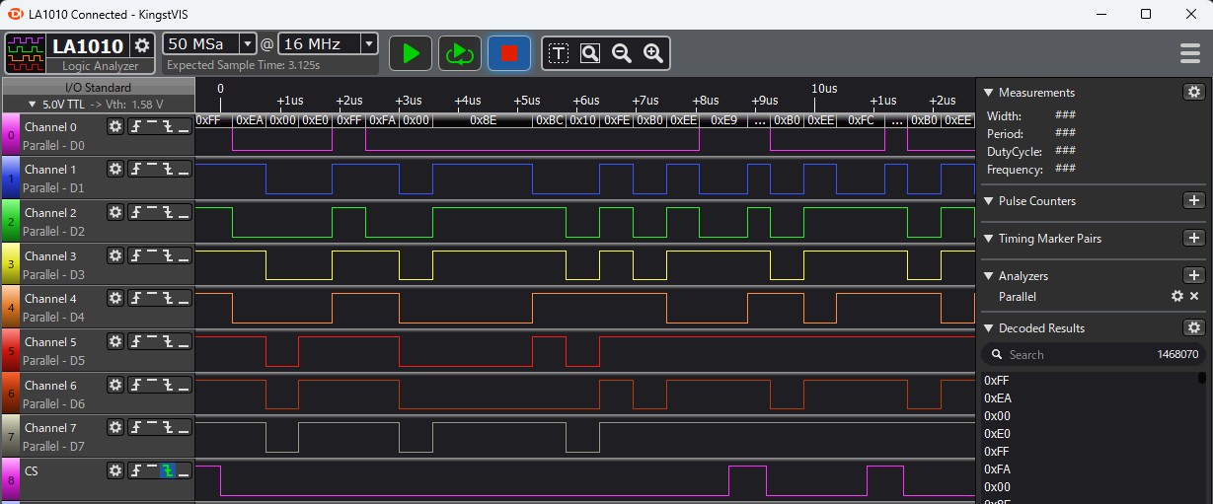Viewport: 1213px width, 504px height.
Task: Stop the capture with red stop button
Action: coord(509,53)
